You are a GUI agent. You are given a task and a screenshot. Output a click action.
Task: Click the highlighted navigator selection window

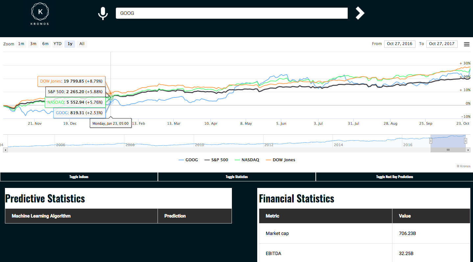coord(448,141)
